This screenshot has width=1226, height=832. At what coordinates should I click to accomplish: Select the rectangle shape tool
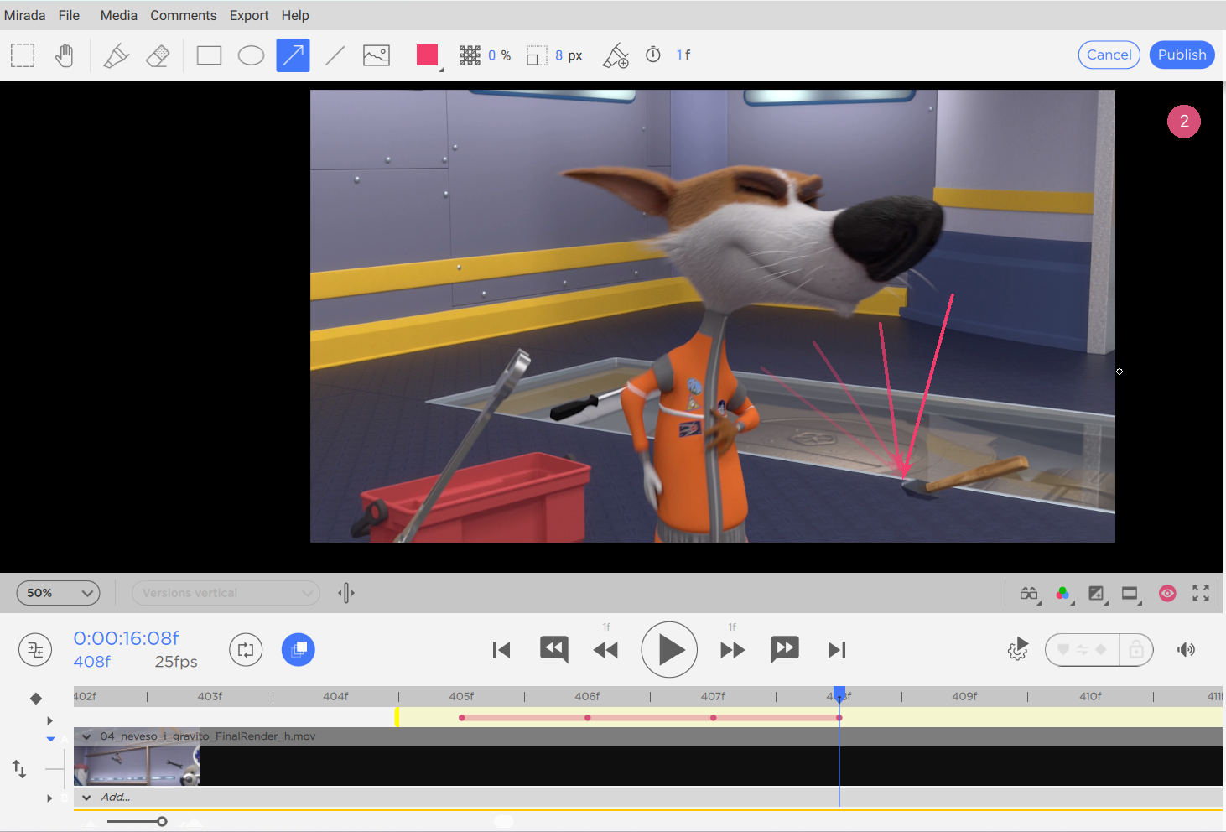tap(209, 55)
